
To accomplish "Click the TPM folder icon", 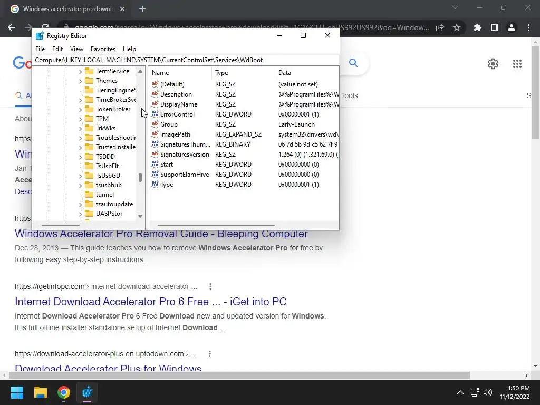I will point(89,119).
